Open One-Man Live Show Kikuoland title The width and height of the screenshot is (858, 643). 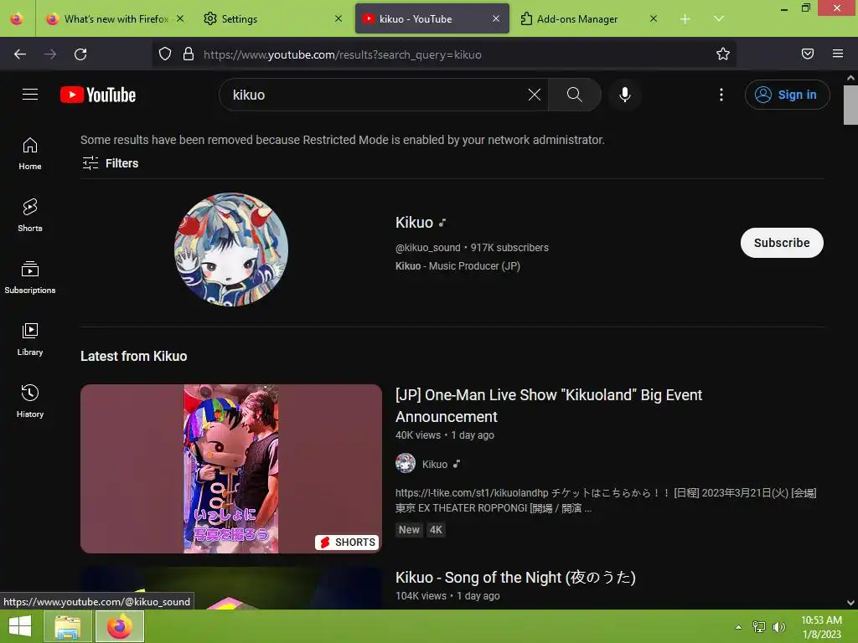tap(548, 406)
